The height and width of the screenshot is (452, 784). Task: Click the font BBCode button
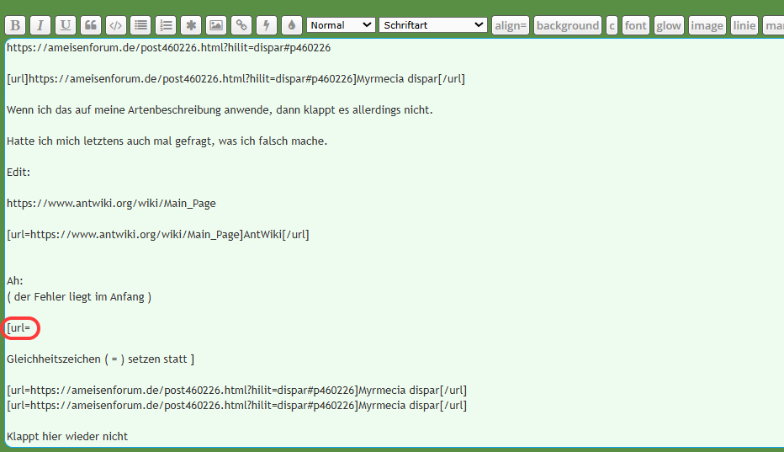(x=636, y=25)
